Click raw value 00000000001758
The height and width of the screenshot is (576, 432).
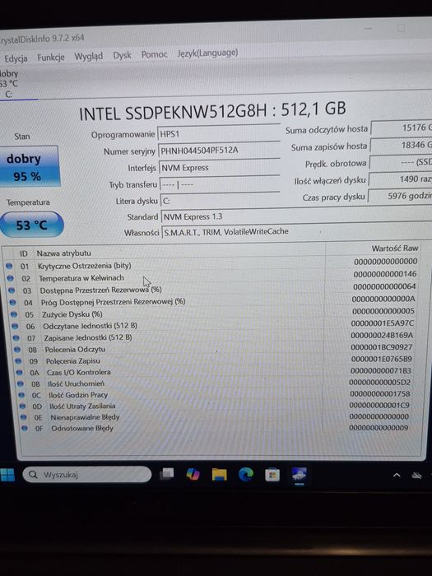click(x=380, y=394)
